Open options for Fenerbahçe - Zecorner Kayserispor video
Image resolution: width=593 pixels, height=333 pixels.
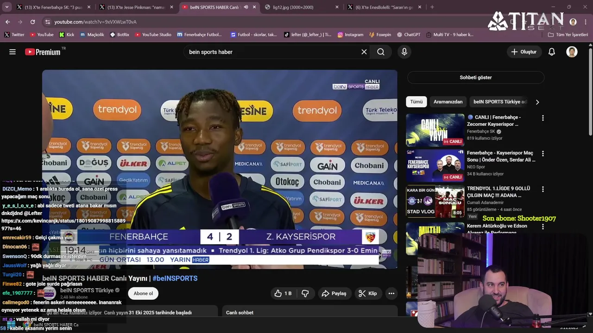(543, 118)
